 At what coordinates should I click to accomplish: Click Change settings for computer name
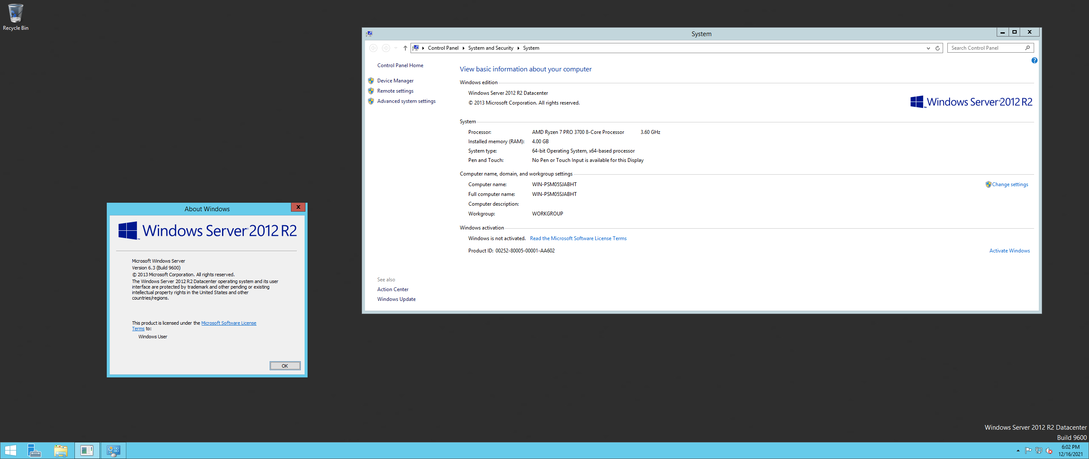tap(1010, 184)
